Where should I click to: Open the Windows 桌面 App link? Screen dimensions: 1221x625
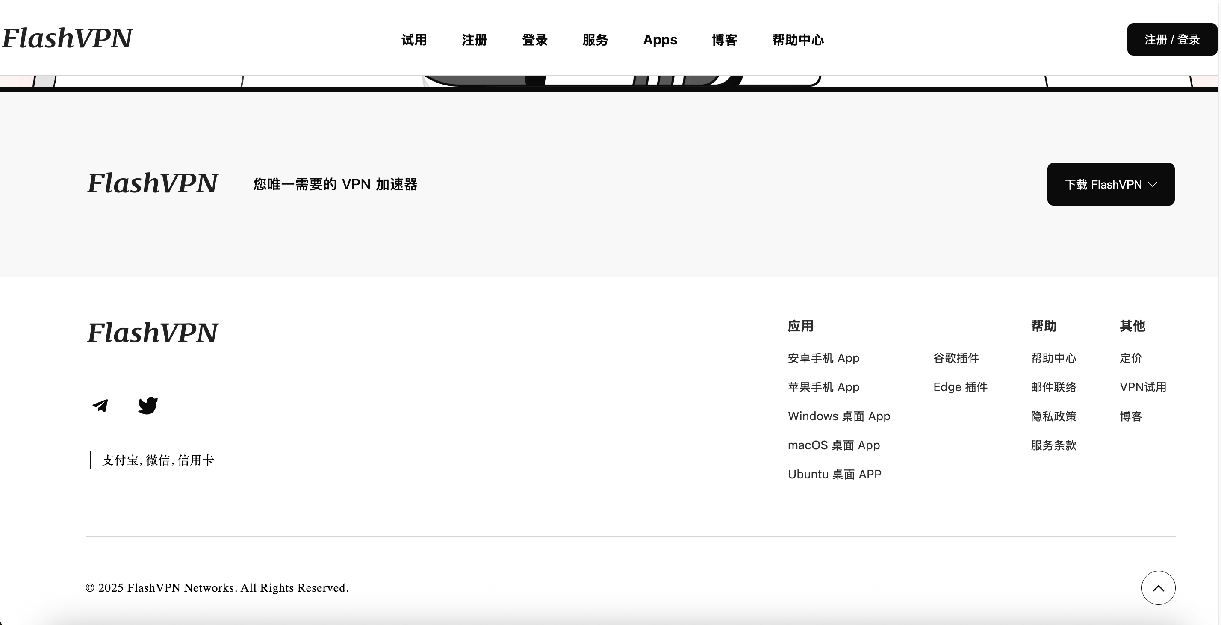coord(839,416)
